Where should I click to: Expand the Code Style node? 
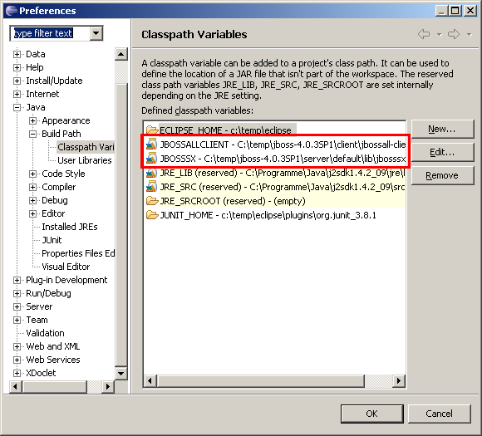click(x=33, y=174)
